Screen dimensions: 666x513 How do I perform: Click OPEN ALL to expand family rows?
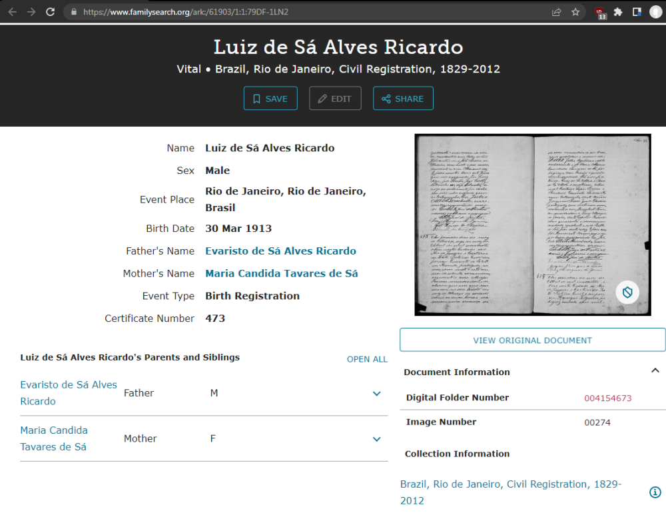(367, 358)
